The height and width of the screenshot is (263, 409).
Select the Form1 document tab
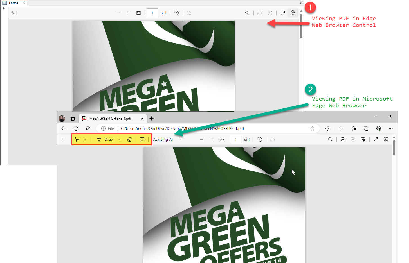point(14,3)
